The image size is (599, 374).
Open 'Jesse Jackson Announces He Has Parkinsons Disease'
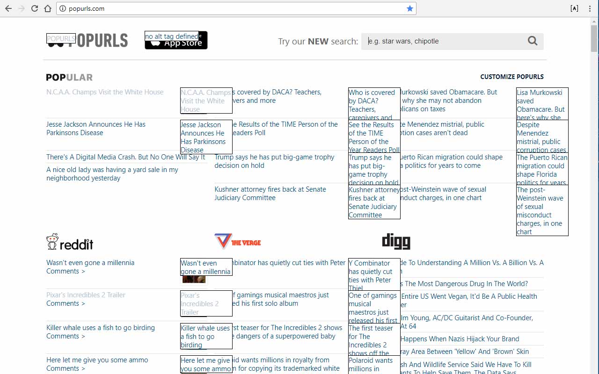(96, 129)
